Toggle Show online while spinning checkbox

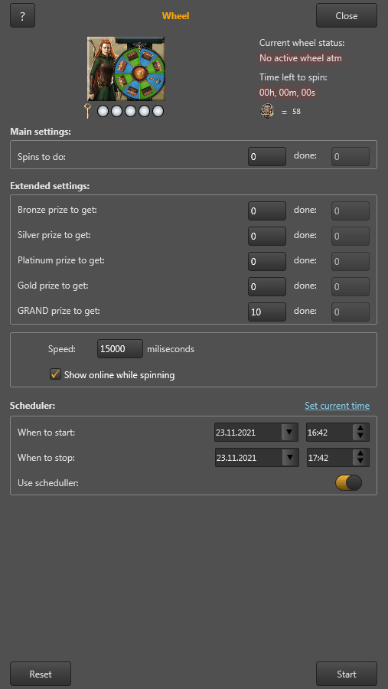55,375
